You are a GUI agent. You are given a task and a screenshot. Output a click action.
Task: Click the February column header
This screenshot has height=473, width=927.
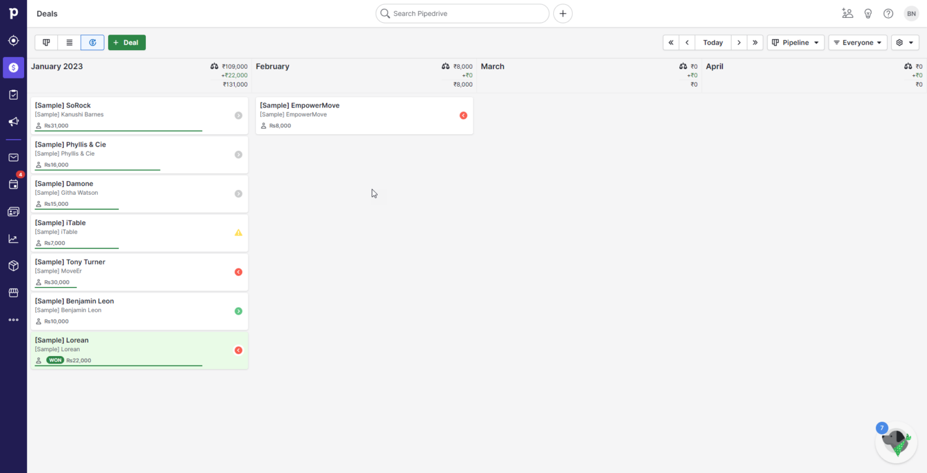pos(273,66)
